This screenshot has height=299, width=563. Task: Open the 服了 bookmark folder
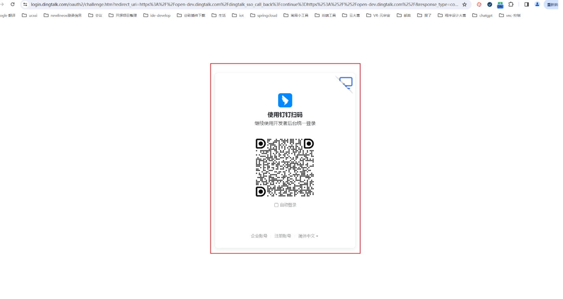click(x=424, y=15)
